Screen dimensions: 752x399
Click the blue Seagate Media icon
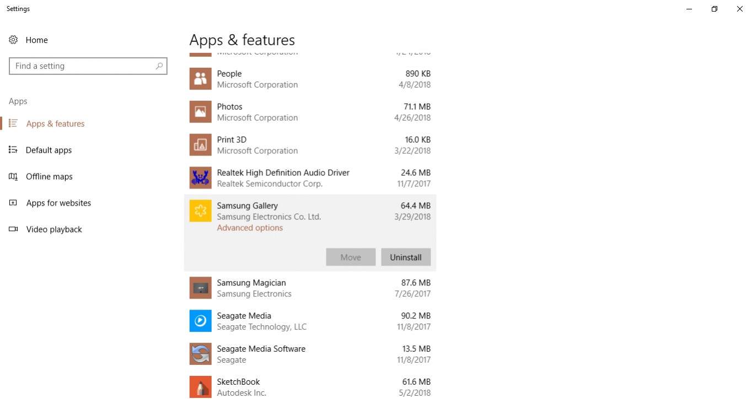(200, 321)
